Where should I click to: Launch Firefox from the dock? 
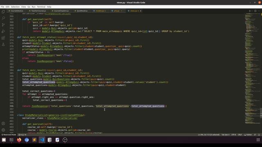(x=19, y=140)
